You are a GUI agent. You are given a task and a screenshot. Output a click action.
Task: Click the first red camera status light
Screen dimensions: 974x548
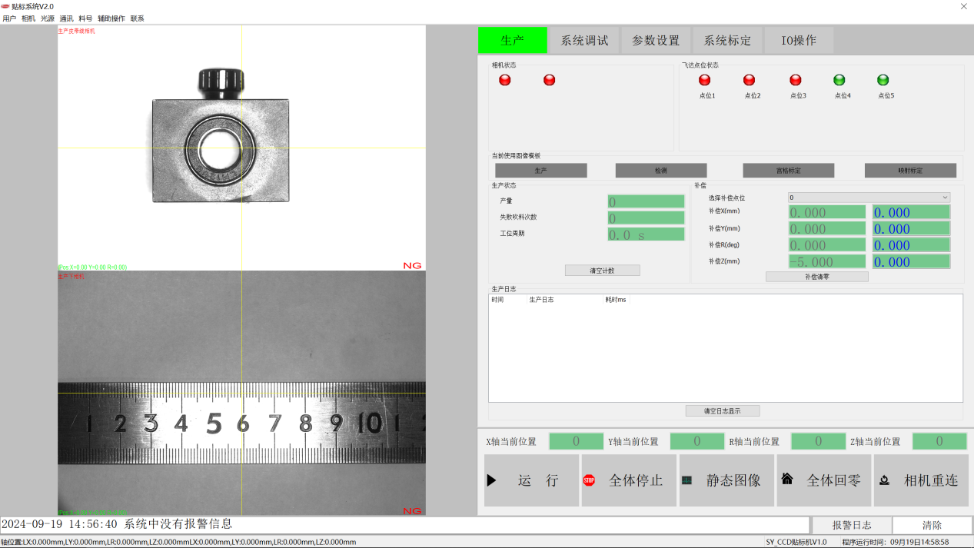(505, 80)
